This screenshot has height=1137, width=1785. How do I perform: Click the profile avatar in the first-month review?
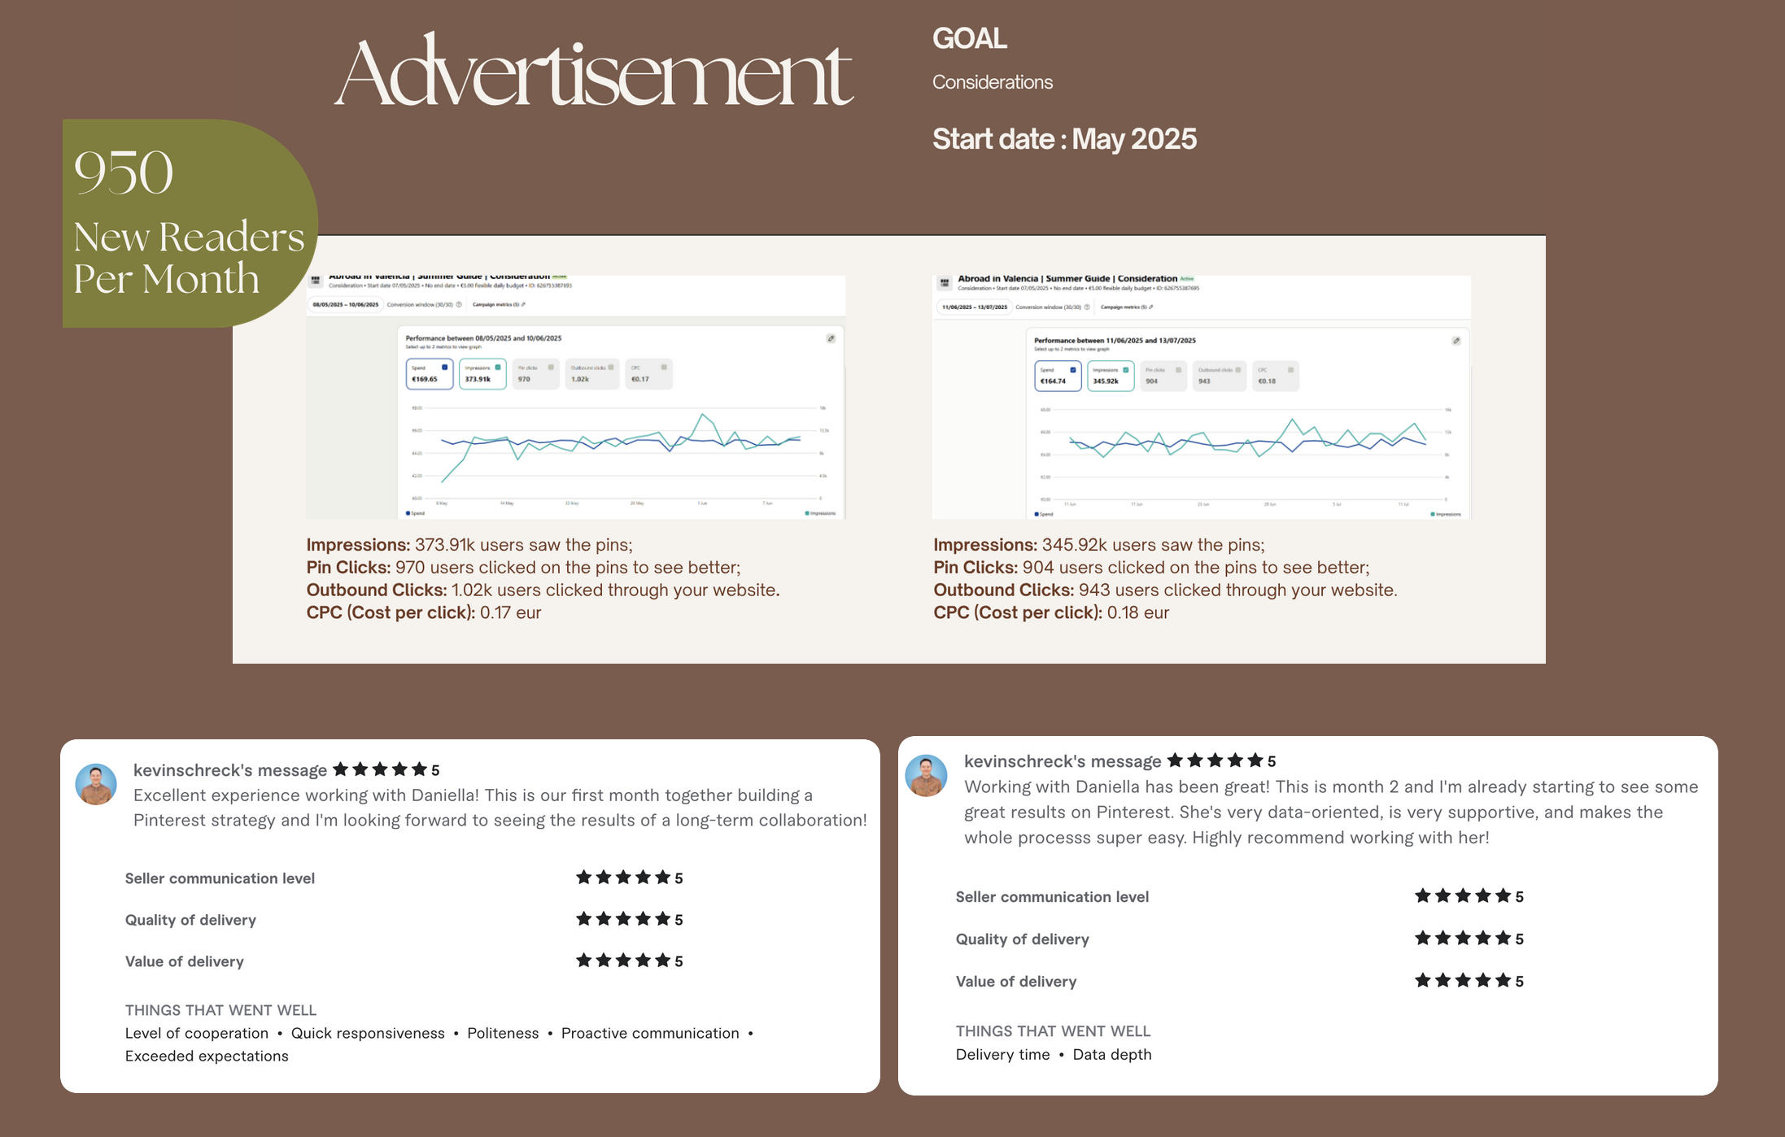(96, 785)
